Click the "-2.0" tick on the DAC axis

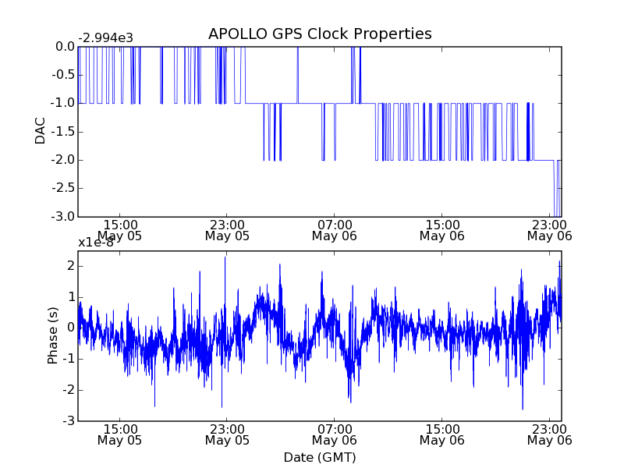point(63,160)
